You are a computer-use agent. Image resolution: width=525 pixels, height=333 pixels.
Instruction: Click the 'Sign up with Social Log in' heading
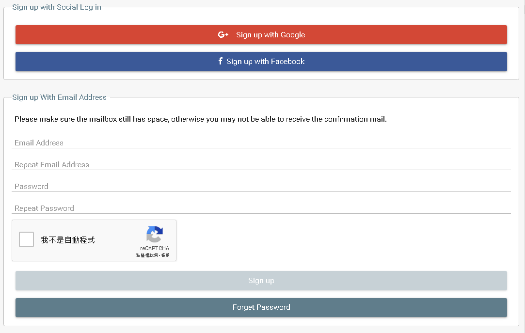point(57,7)
